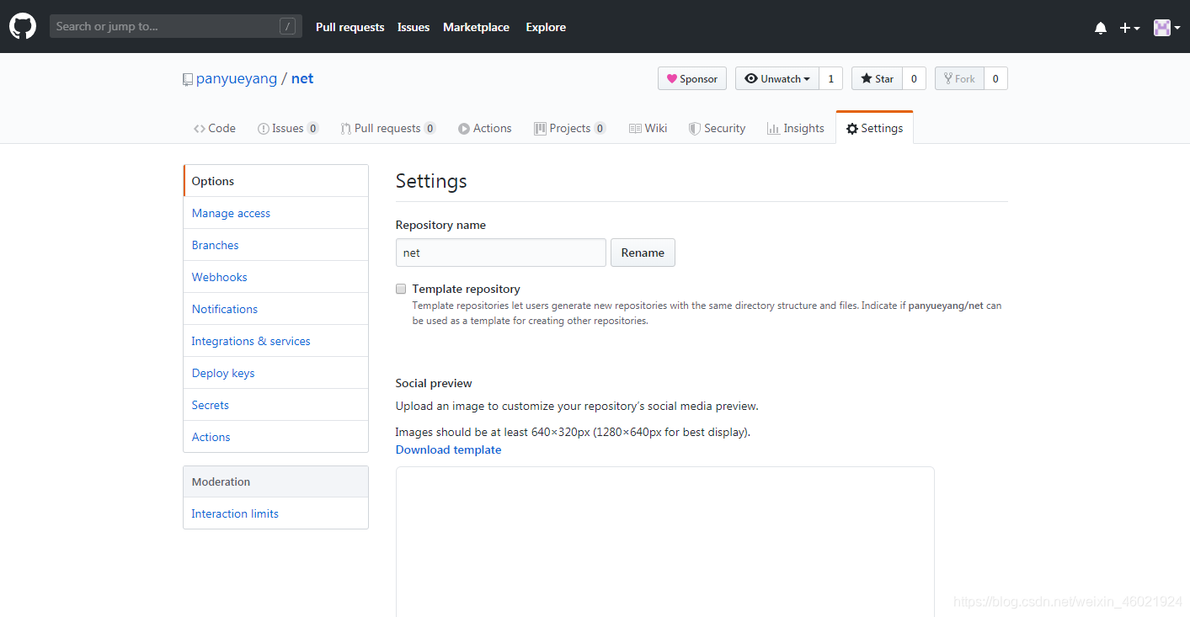Screen dimensions: 1190x617
Task: Open Actions in the settings sidebar
Action: pyautogui.click(x=275, y=437)
